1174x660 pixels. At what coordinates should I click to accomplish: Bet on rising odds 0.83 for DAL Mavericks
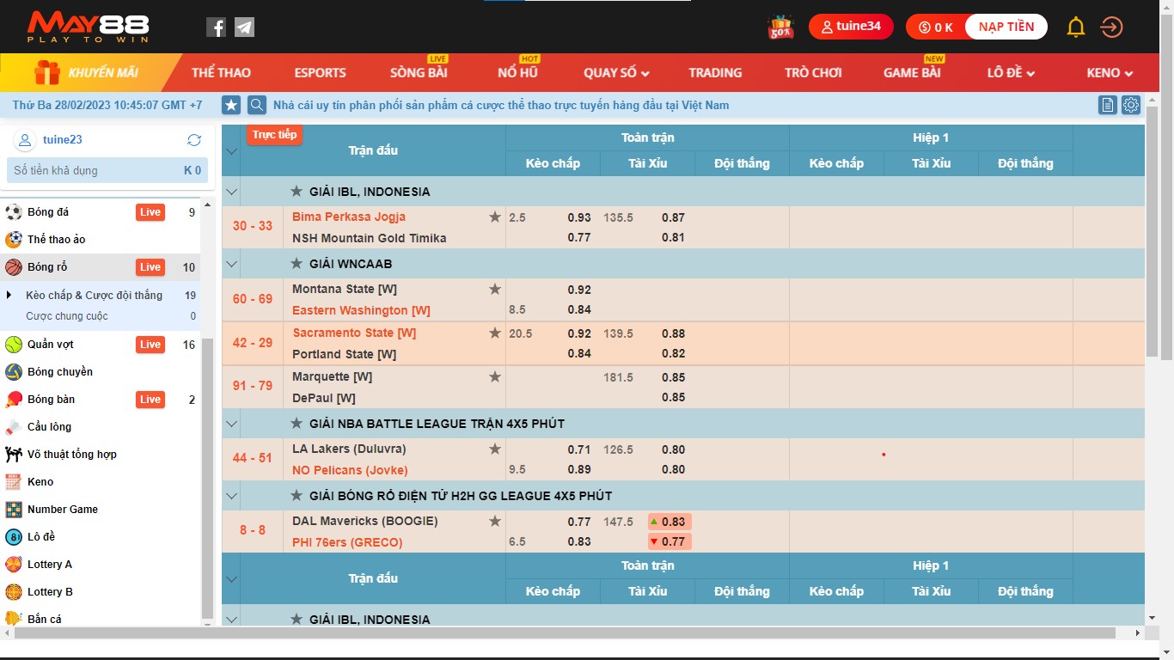coord(670,522)
